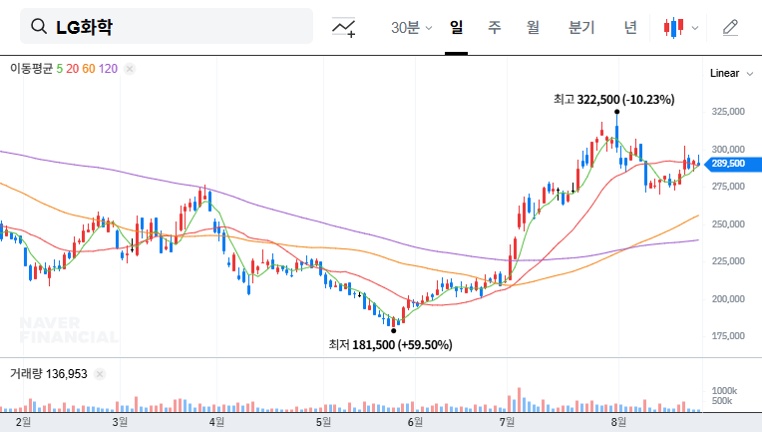
Task: Open the candlestick chart type icon
Action: (674, 27)
